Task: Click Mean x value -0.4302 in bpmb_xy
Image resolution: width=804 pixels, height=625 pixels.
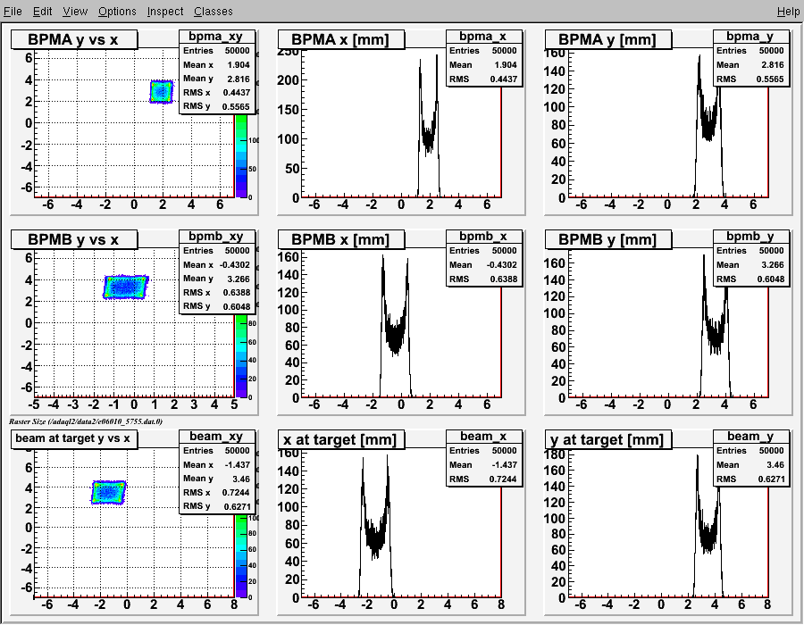Action: click(x=235, y=265)
